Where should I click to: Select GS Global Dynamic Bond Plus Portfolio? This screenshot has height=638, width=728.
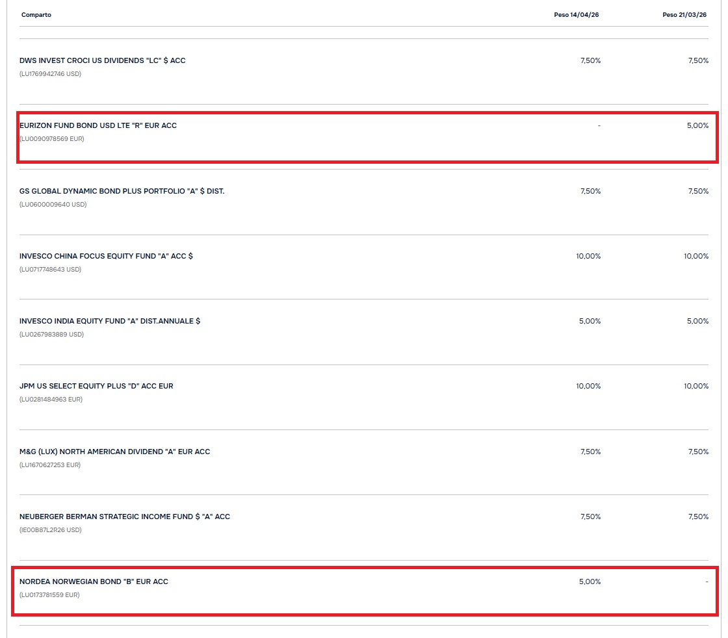click(122, 191)
